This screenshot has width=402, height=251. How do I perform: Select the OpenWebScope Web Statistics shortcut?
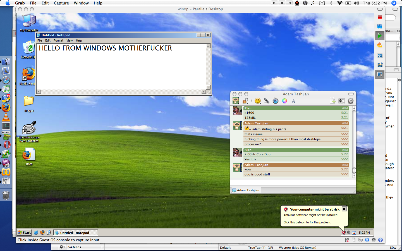click(x=29, y=132)
